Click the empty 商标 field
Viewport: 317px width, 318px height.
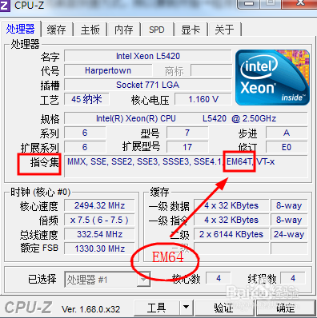[211, 70]
